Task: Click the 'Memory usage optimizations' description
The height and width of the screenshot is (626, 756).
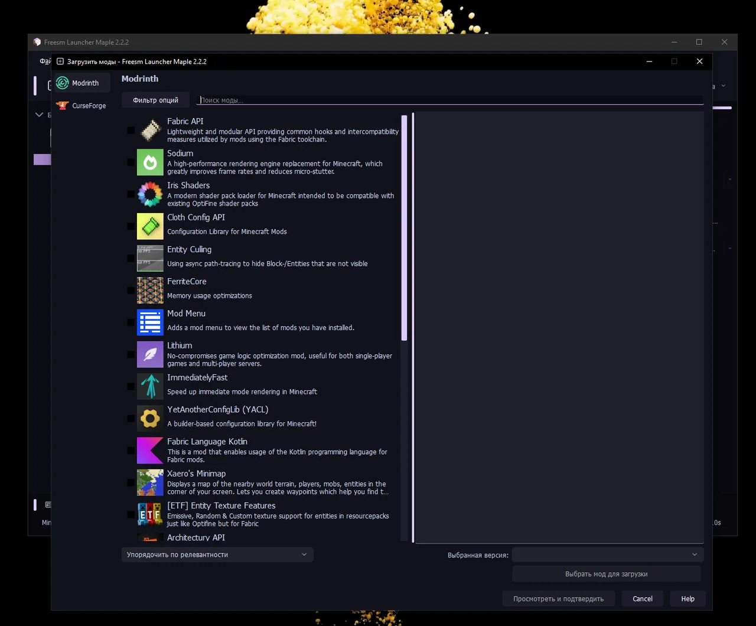Action: tap(210, 295)
